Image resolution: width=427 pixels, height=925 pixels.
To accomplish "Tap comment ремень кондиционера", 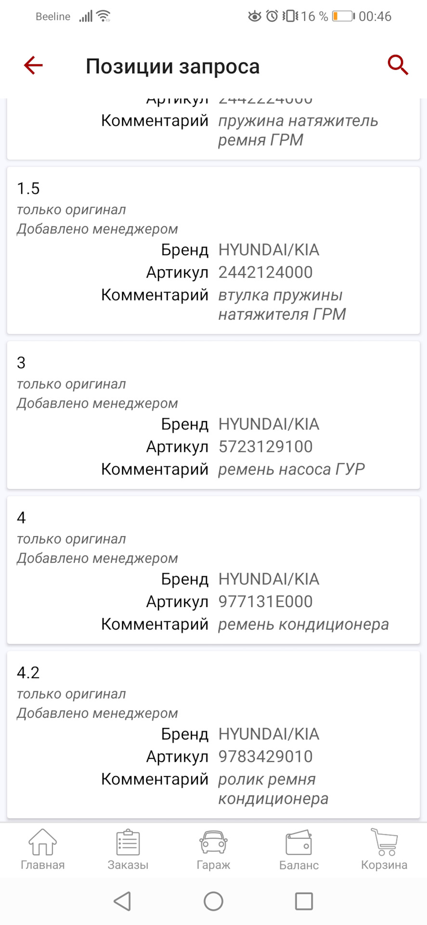I will tap(303, 624).
